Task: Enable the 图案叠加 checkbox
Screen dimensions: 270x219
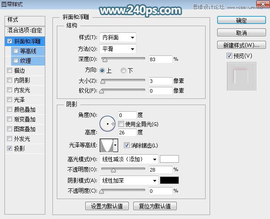Action: coord(9,129)
